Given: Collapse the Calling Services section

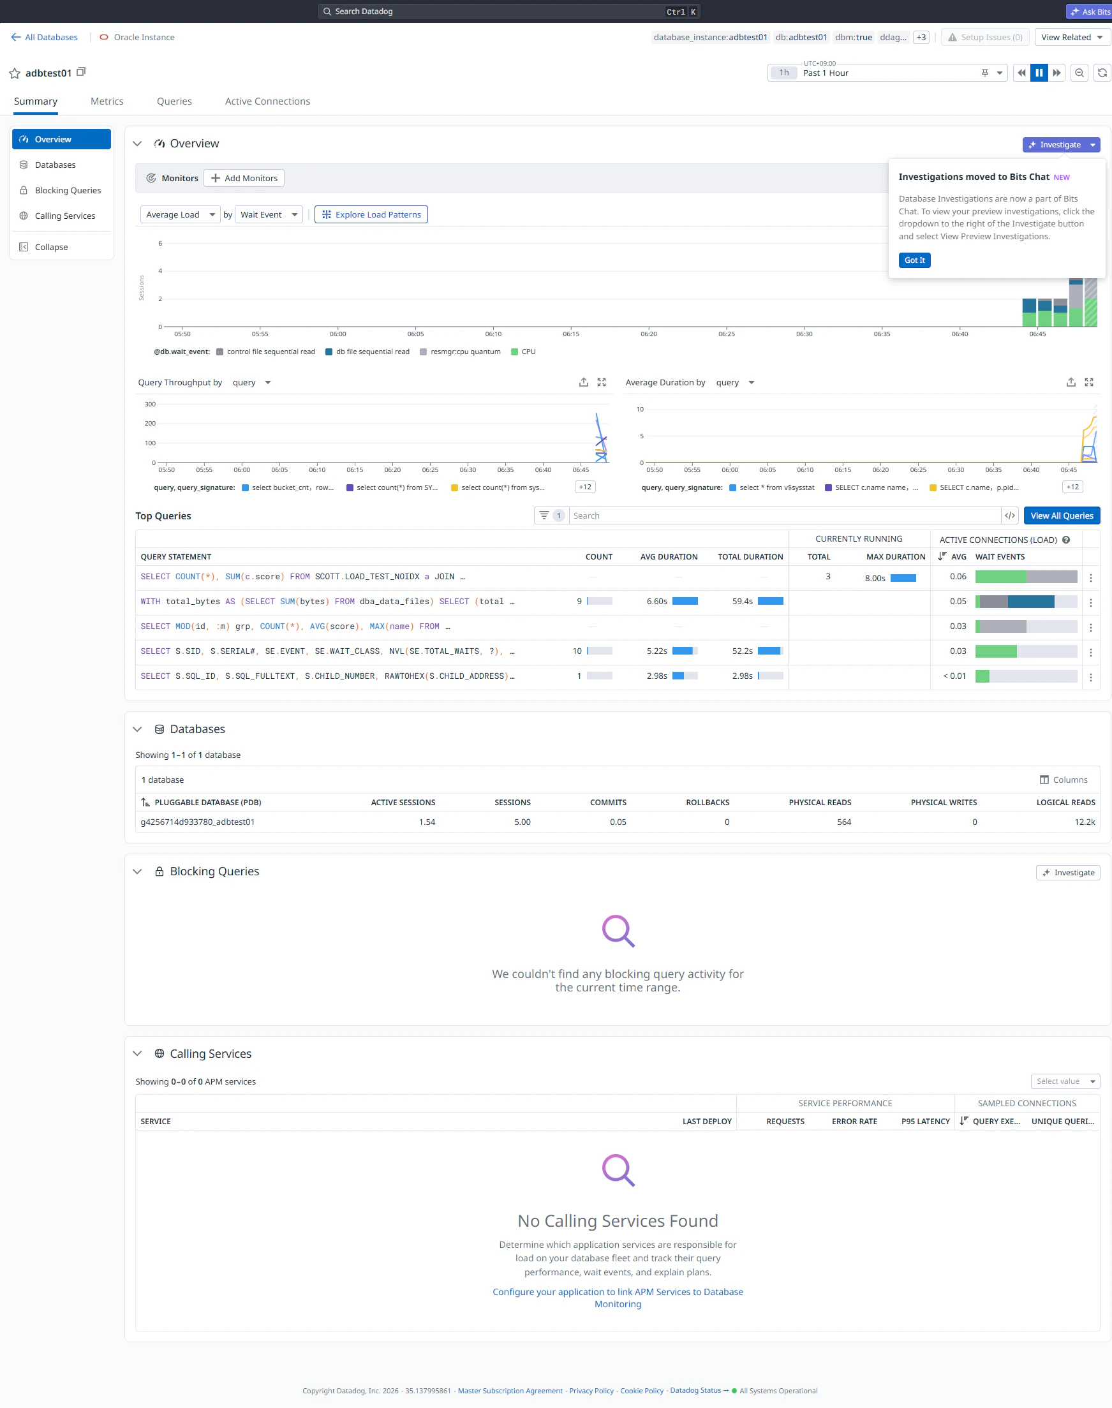Looking at the screenshot, I should click(x=137, y=1053).
